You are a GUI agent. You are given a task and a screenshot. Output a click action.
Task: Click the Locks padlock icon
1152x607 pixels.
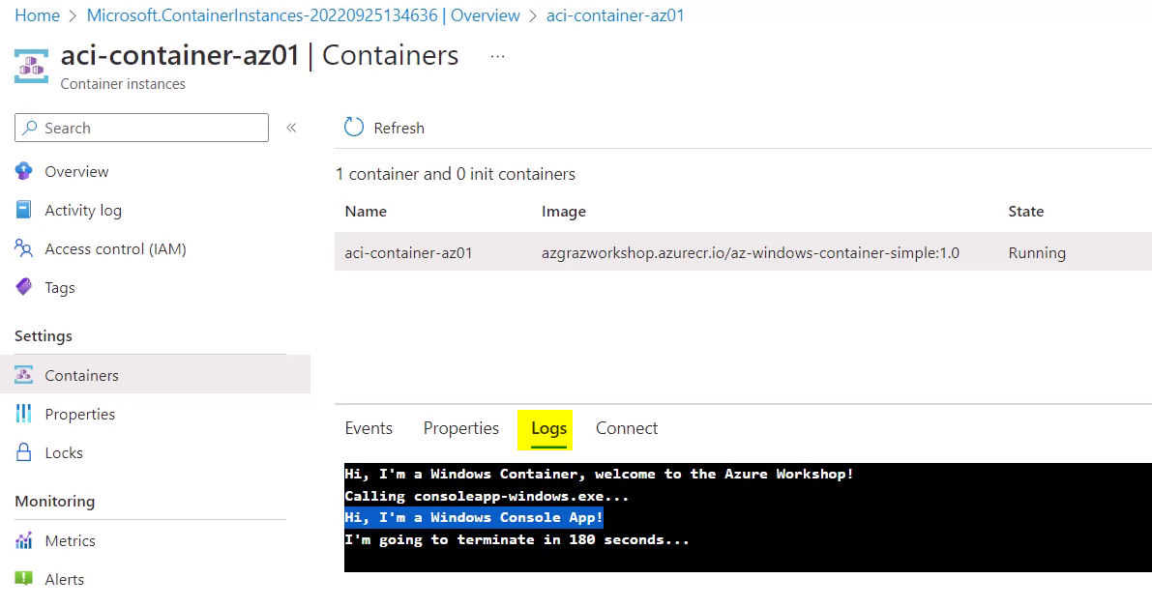(x=23, y=452)
